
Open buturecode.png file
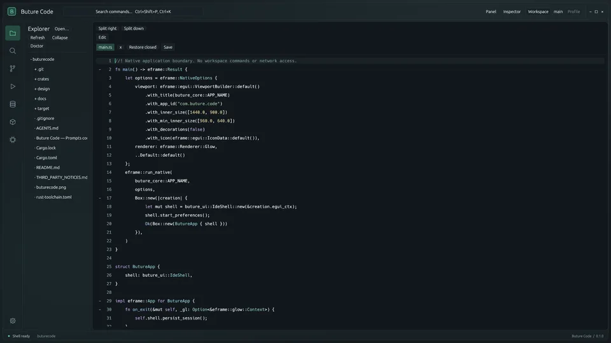(50, 187)
